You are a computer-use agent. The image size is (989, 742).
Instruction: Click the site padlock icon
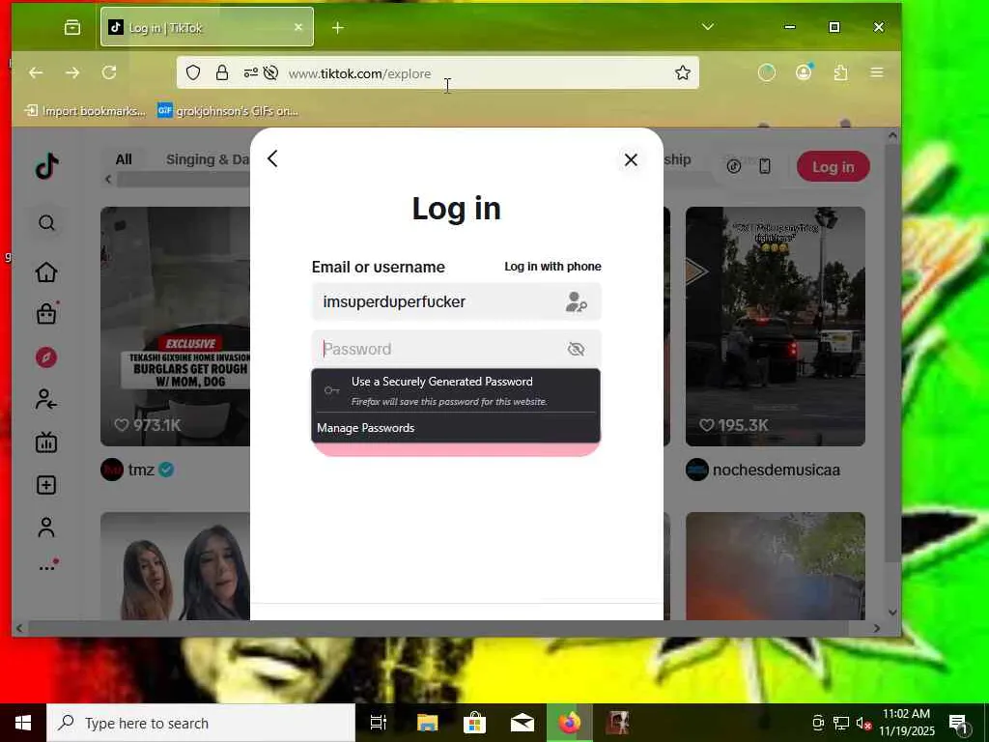[222, 72]
